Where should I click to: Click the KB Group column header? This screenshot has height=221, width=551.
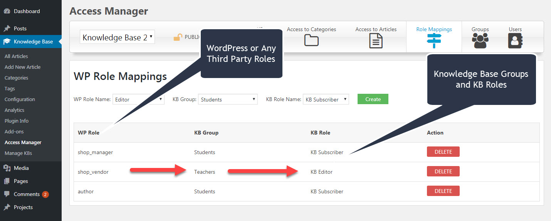206,133
